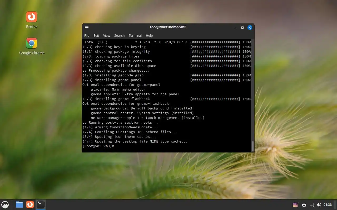Open the network status tray icon
The image size is (337, 210).
312,205
